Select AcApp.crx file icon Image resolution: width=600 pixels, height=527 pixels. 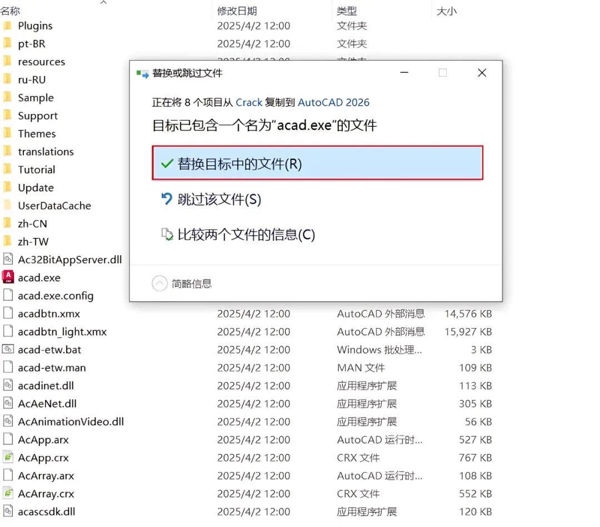(x=8, y=457)
